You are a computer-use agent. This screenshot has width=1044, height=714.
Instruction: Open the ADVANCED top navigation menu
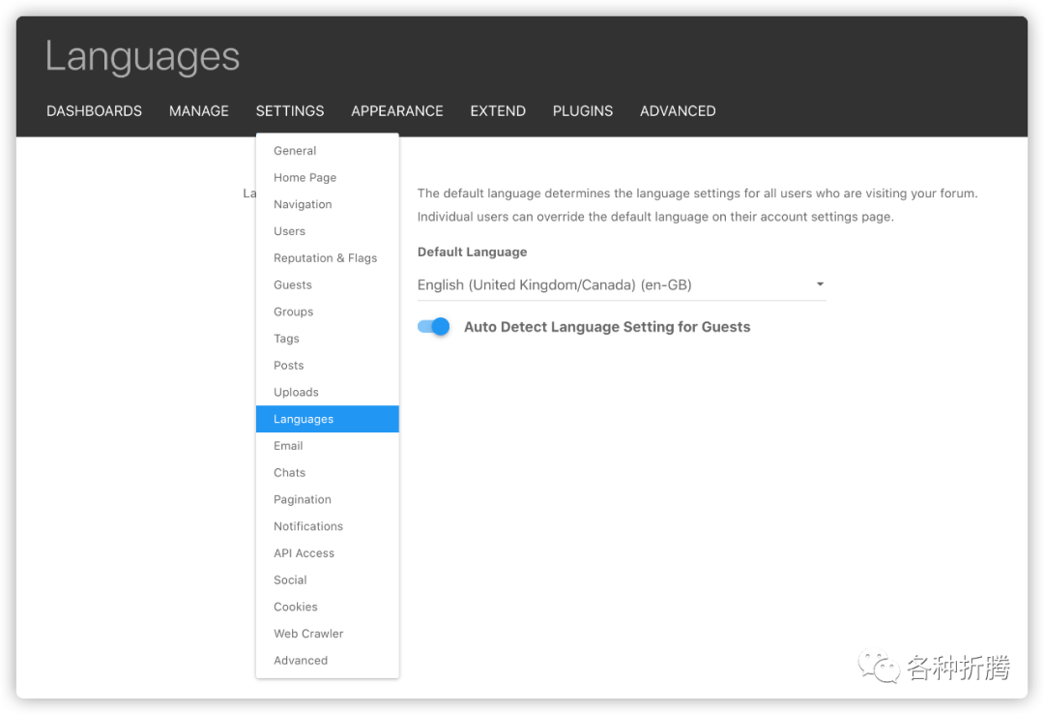[678, 110]
